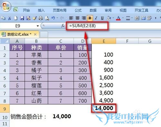Select the Format Painter brush

(34, 18)
